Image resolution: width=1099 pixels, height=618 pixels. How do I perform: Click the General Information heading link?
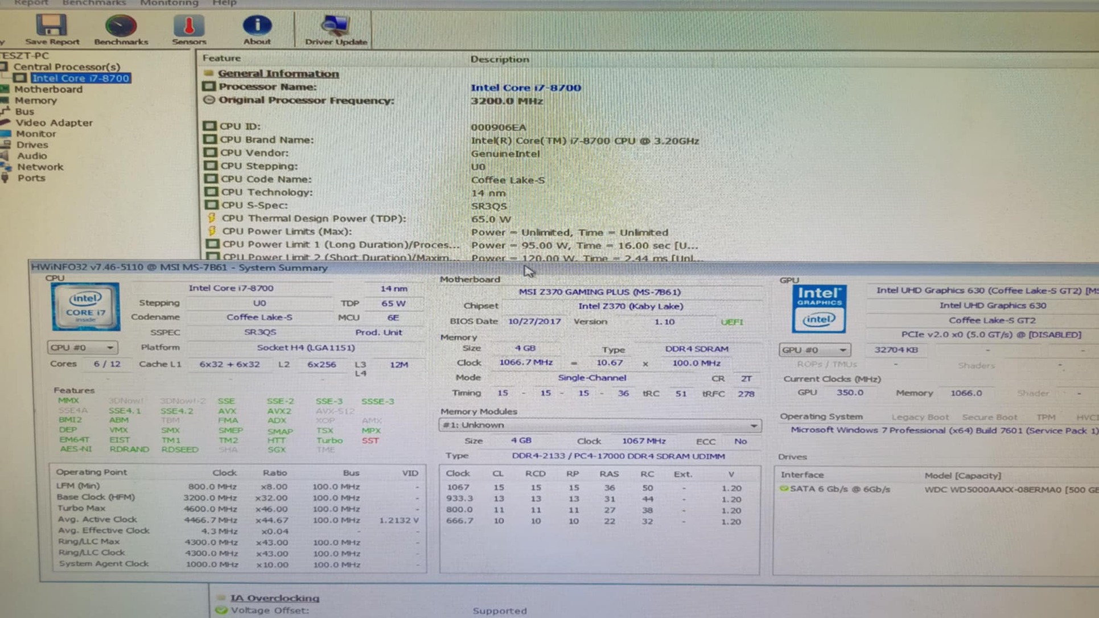[278, 73]
